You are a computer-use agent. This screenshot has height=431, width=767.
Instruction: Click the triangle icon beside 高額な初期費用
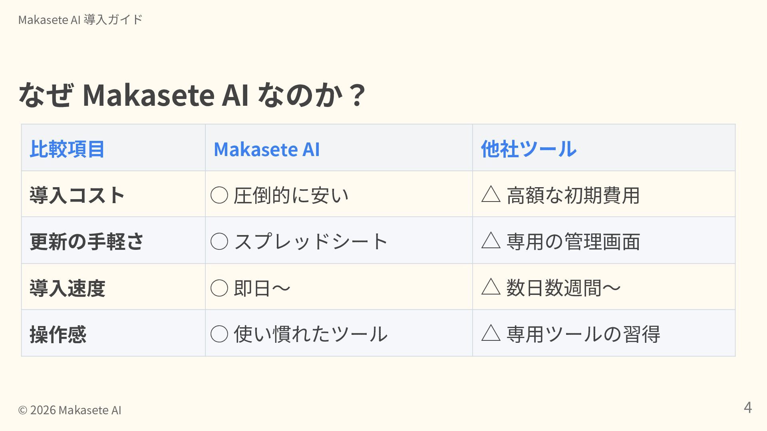tap(491, 194)
